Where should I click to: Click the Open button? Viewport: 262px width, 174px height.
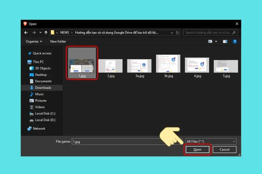point(197,150)
